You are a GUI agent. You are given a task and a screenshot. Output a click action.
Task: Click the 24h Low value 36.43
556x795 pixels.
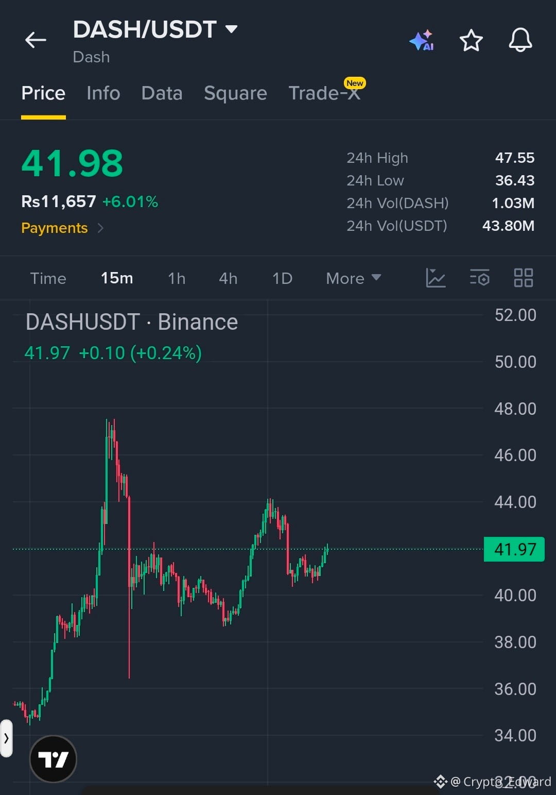[x=515, y=180]
